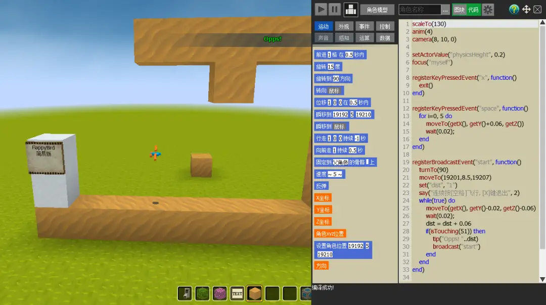
Task: Select the 运算 category tab
Action: [364, 38]
